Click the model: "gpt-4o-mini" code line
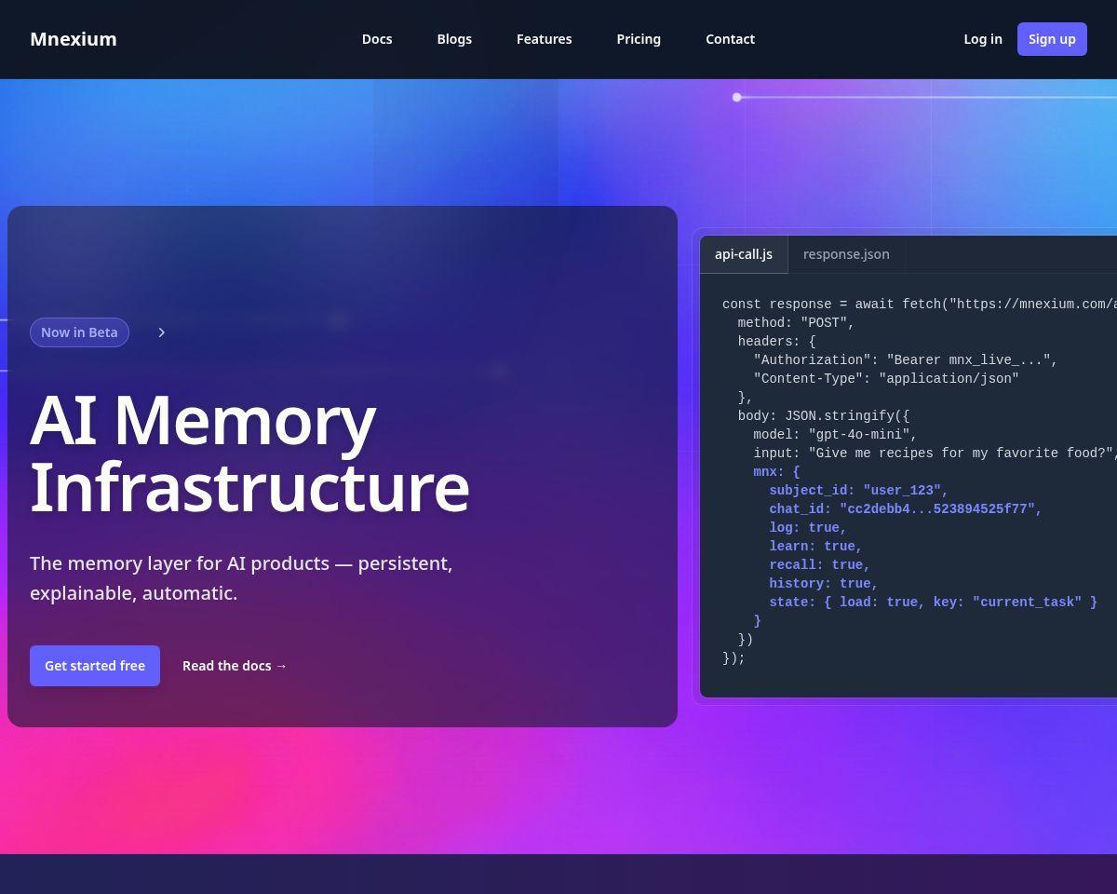 pos(836,434)
